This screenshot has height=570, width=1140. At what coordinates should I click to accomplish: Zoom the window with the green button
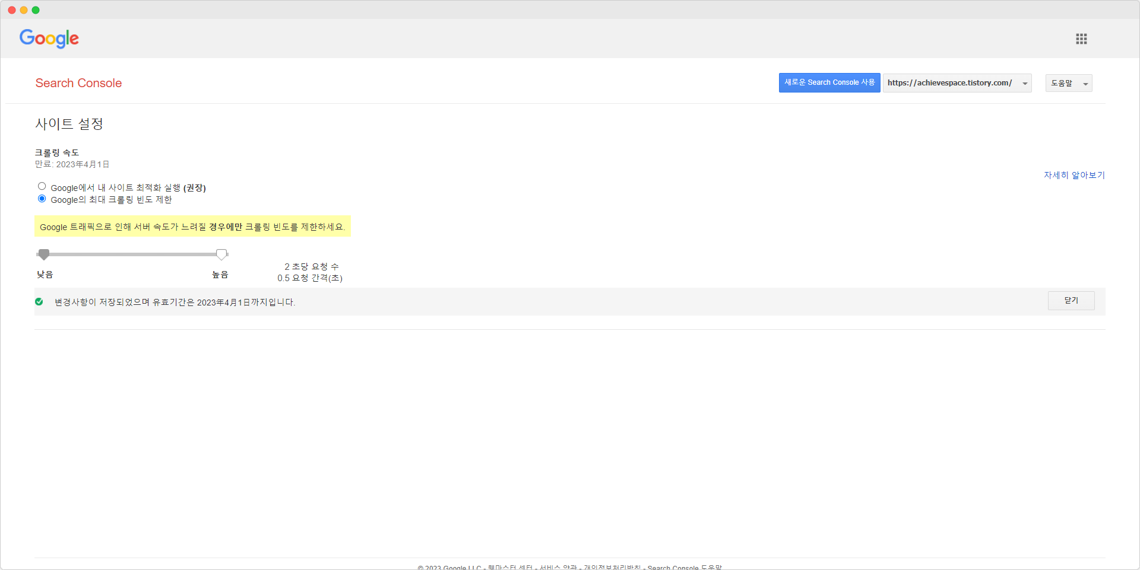click(36, 10)
